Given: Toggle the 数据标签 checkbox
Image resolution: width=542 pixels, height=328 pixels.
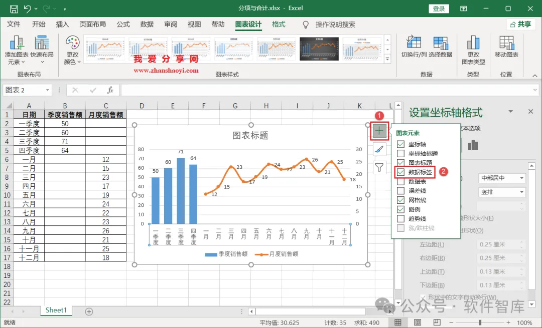Looking at the screenshot, I should pyautogui.click(x=400, y=172).
